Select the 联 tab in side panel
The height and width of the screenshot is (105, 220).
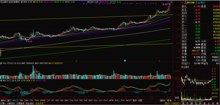tap(200, 104)
